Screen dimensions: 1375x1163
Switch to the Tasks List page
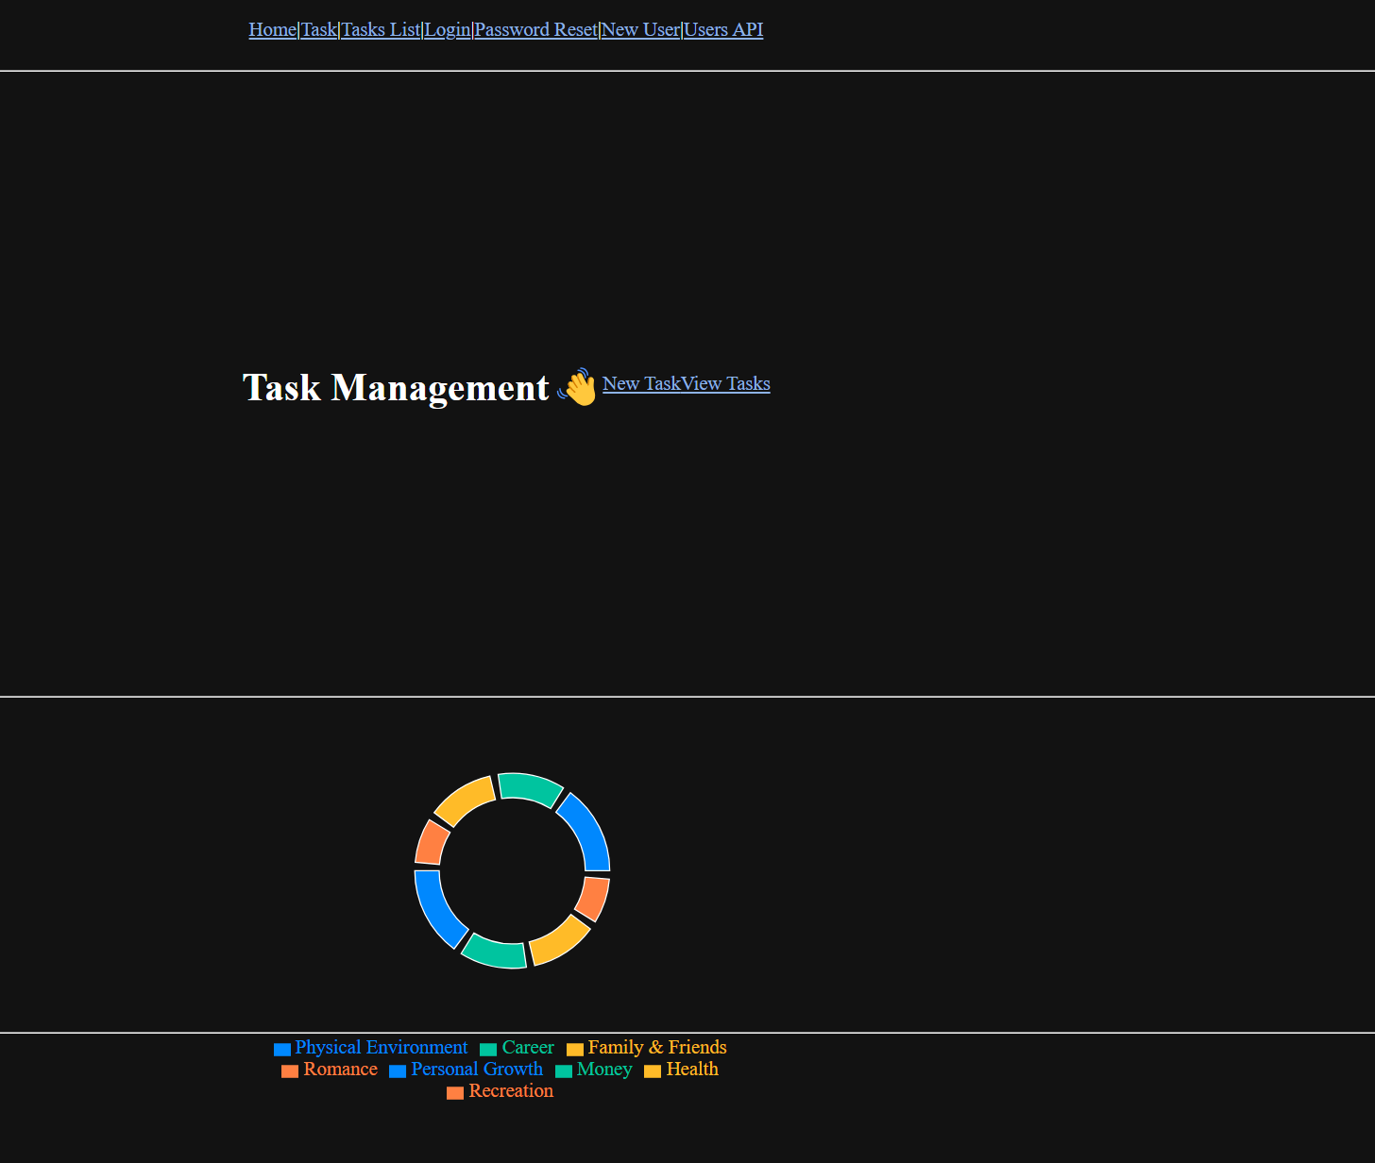pyautogui.click(x=380, y=29)
